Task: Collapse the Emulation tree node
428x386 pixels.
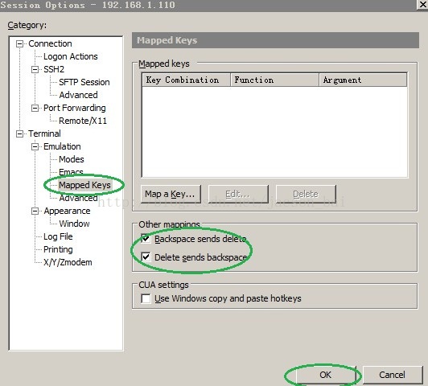Action: 35,147
